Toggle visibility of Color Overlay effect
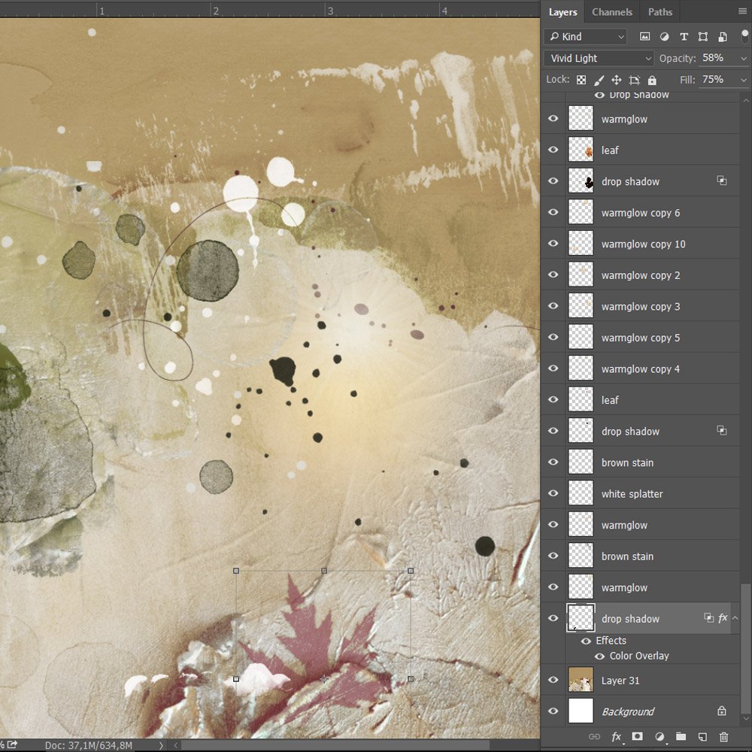Viewport: 752px width, 752px height. pyautogui.click(x=599, y=656)
